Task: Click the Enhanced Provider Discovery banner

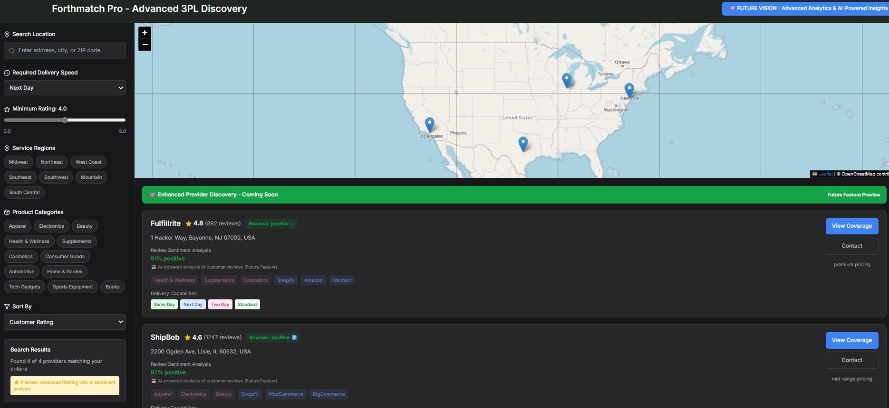Action: pos(514,195)
